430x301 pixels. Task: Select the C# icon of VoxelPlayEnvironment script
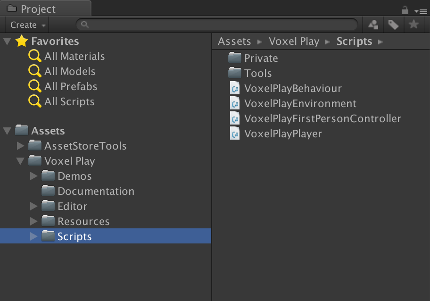(234, 103)
